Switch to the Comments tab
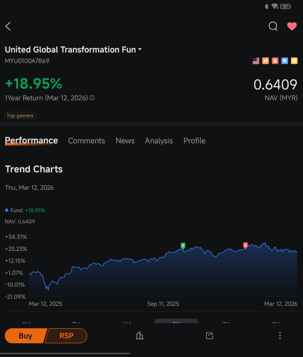 coord(87,141)
